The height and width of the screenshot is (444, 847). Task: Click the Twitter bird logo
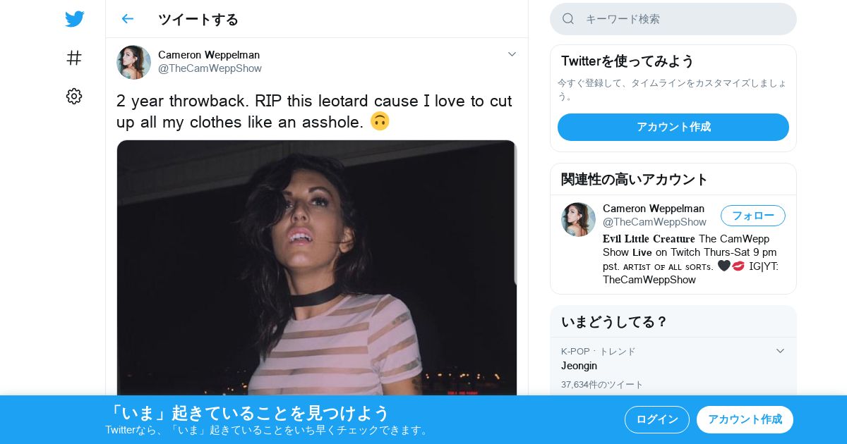coord(74,19)
